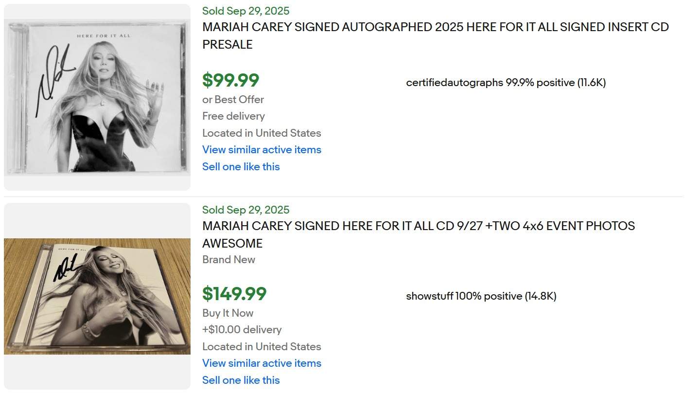Click "Located in United States" on the $149.99 listing

click(262, 347)
